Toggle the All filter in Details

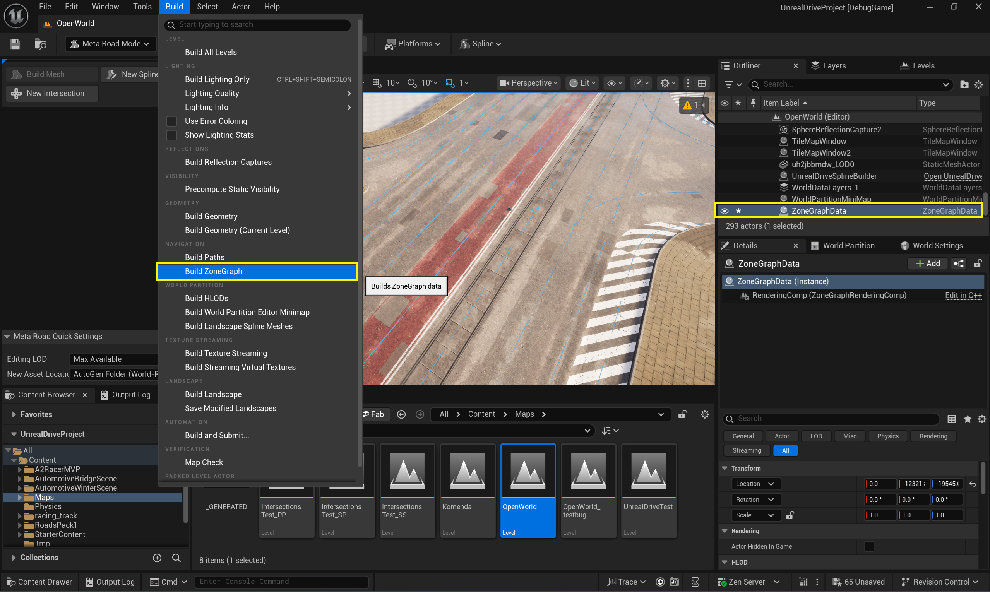(x=785, y=451)
